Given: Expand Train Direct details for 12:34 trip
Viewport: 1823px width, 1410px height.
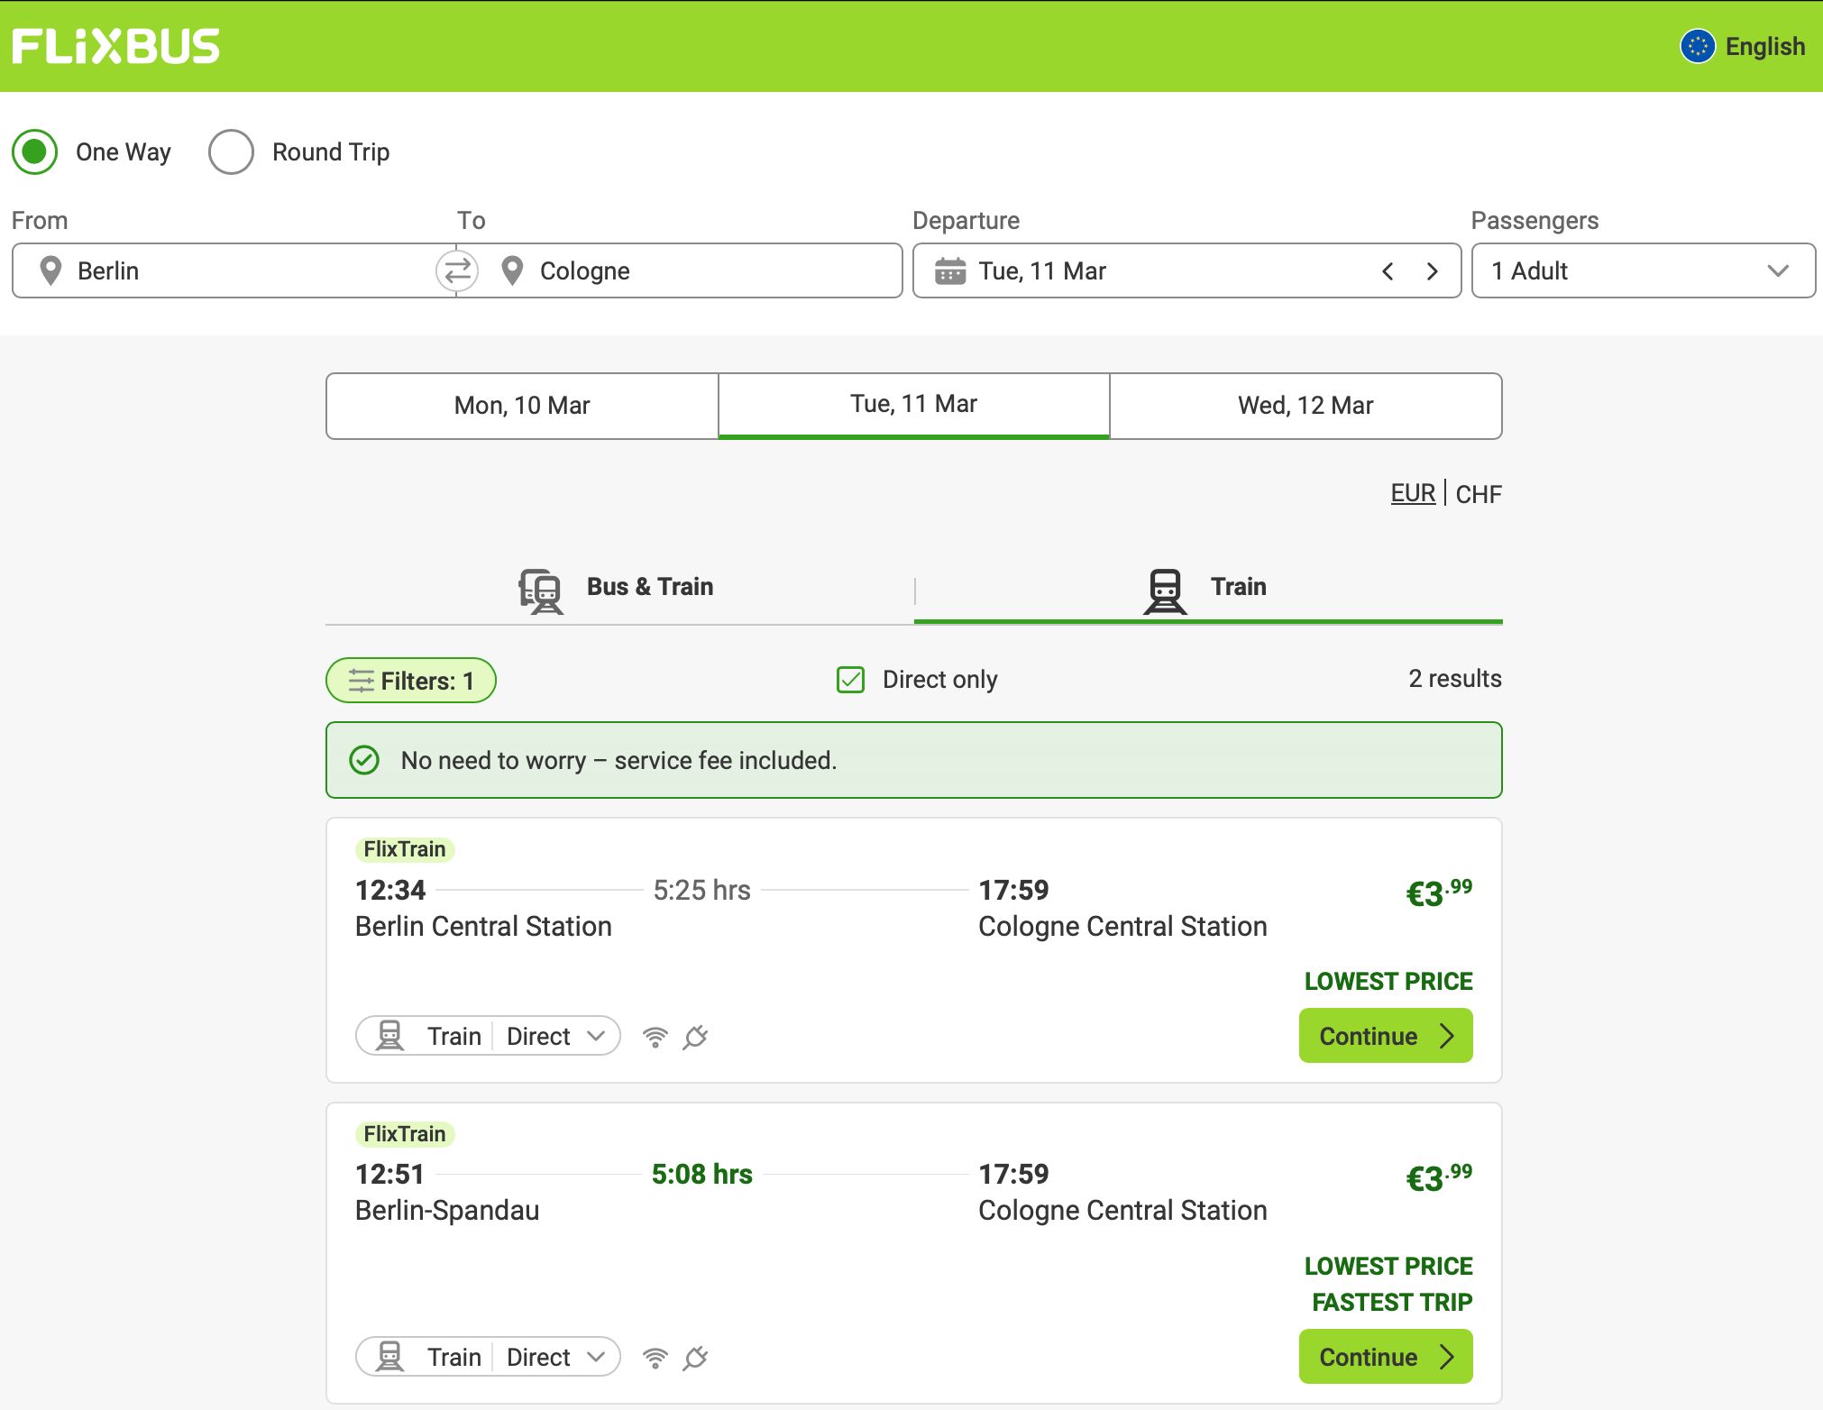Looking at the screenshot, I should pos(488,1036).
